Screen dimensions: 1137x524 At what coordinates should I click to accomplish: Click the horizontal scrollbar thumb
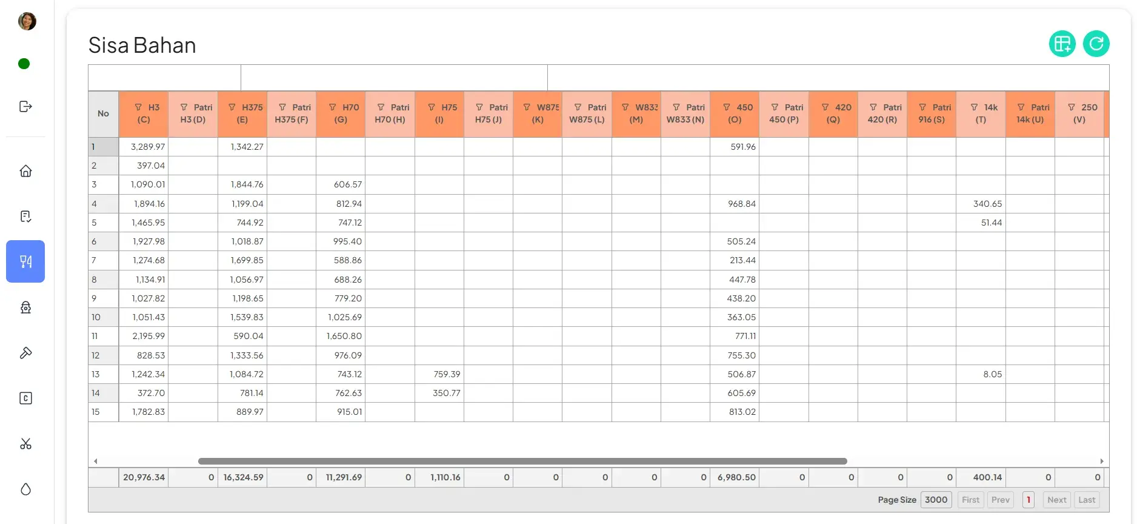(x=522, y=462)
